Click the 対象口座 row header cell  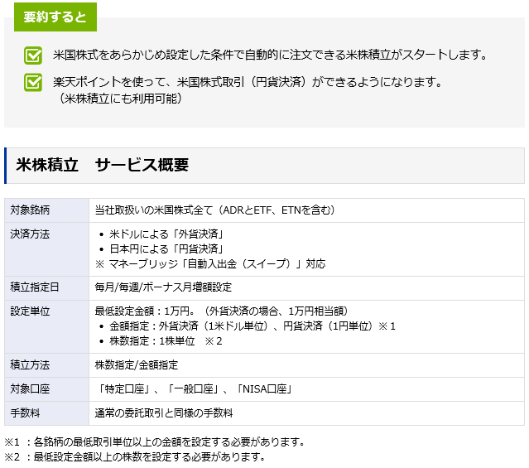coord(30,388)
